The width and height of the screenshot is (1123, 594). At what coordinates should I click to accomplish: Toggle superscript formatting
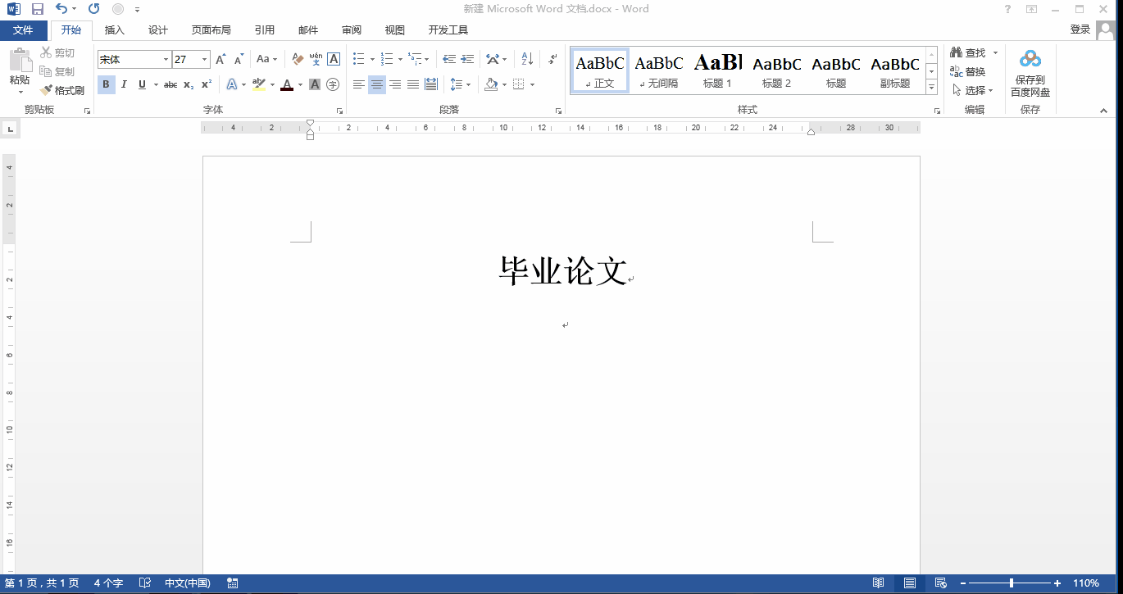(x=207, y=84)
